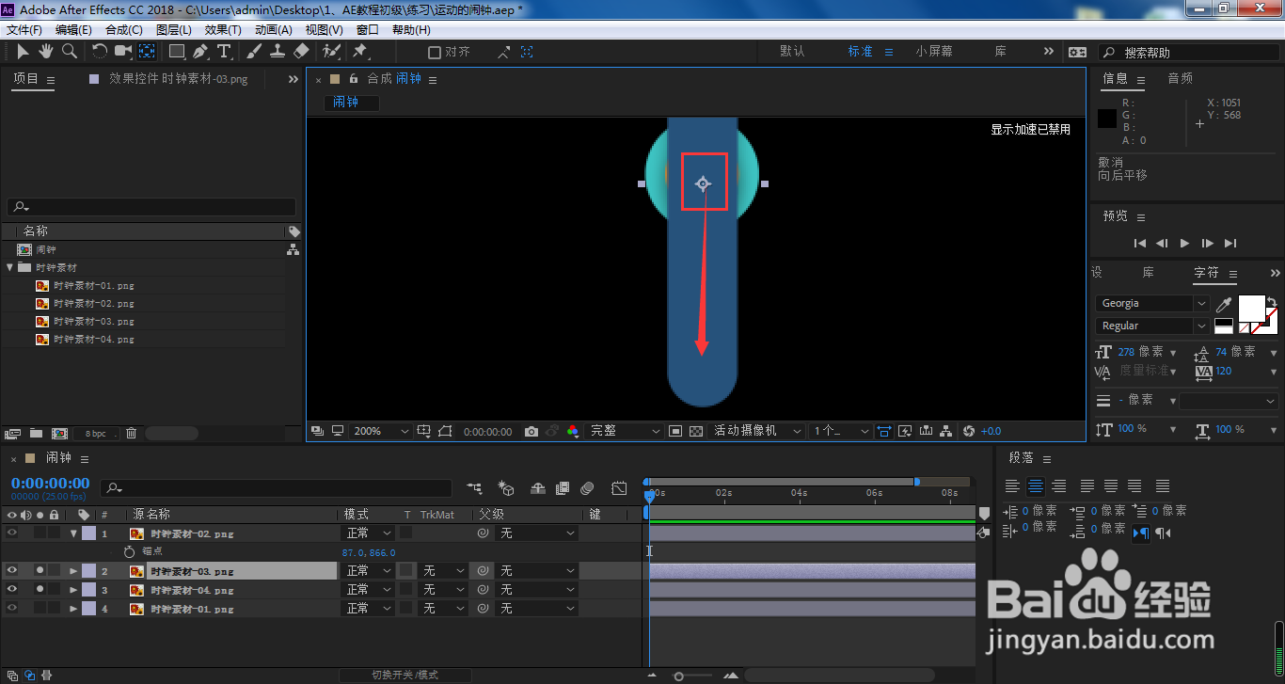Select the Horizontal Type tool
The image size is (1285, 684).
pos(224,51)
